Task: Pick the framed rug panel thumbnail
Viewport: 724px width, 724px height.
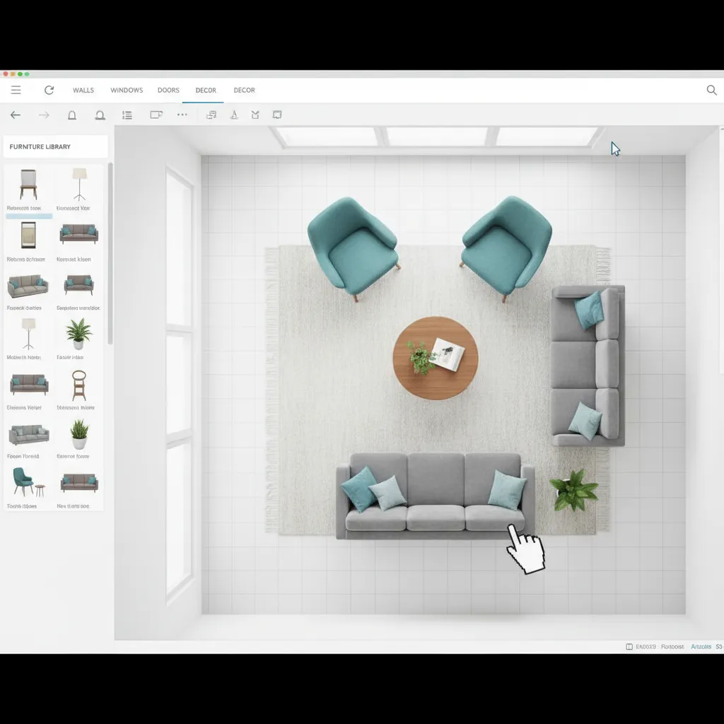Action: click(28, 235)
